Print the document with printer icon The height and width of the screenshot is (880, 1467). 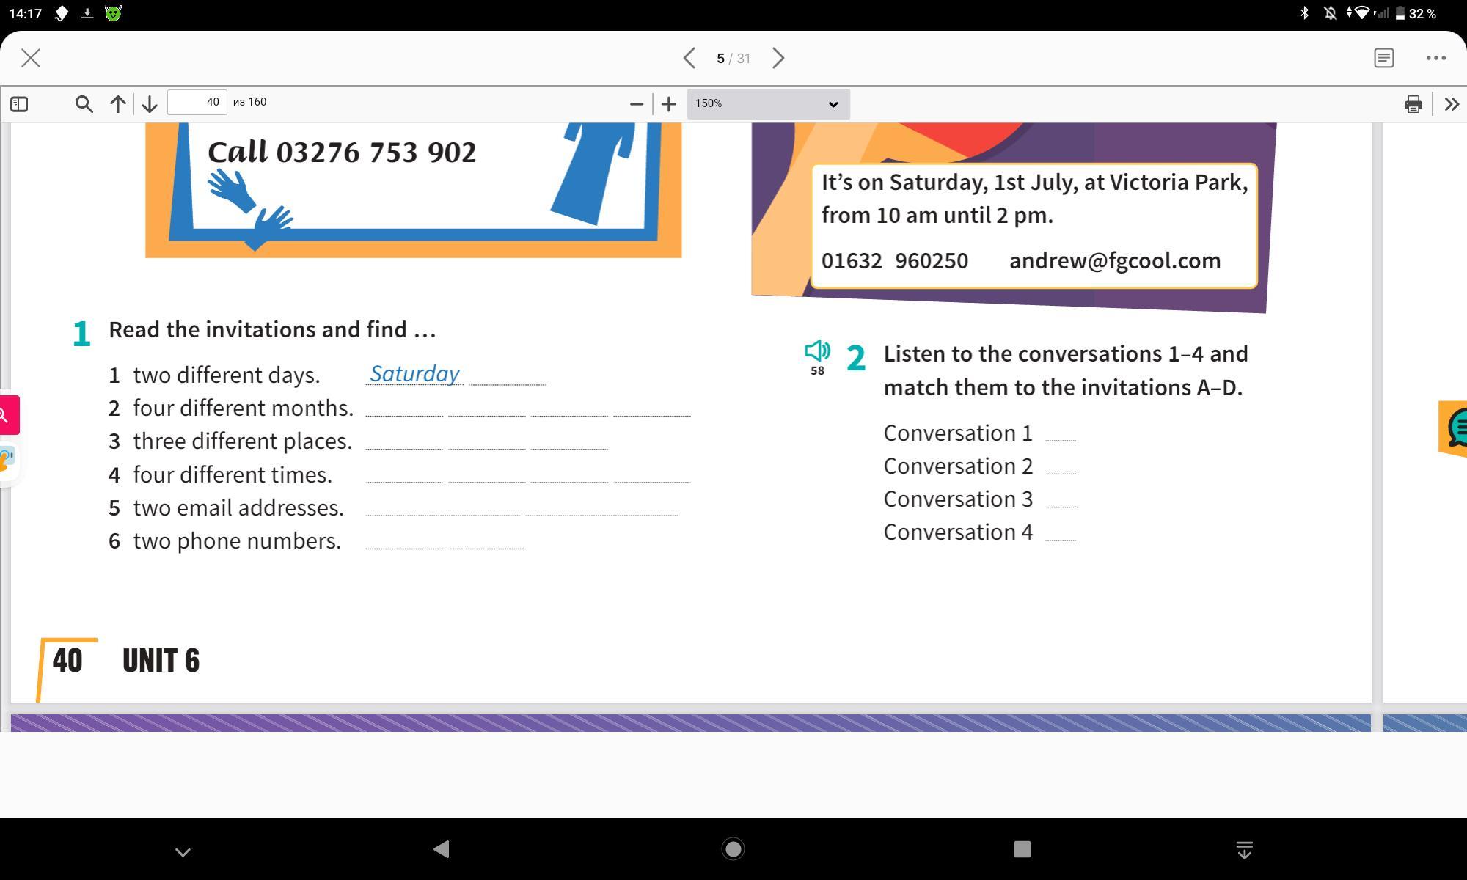1413,104
